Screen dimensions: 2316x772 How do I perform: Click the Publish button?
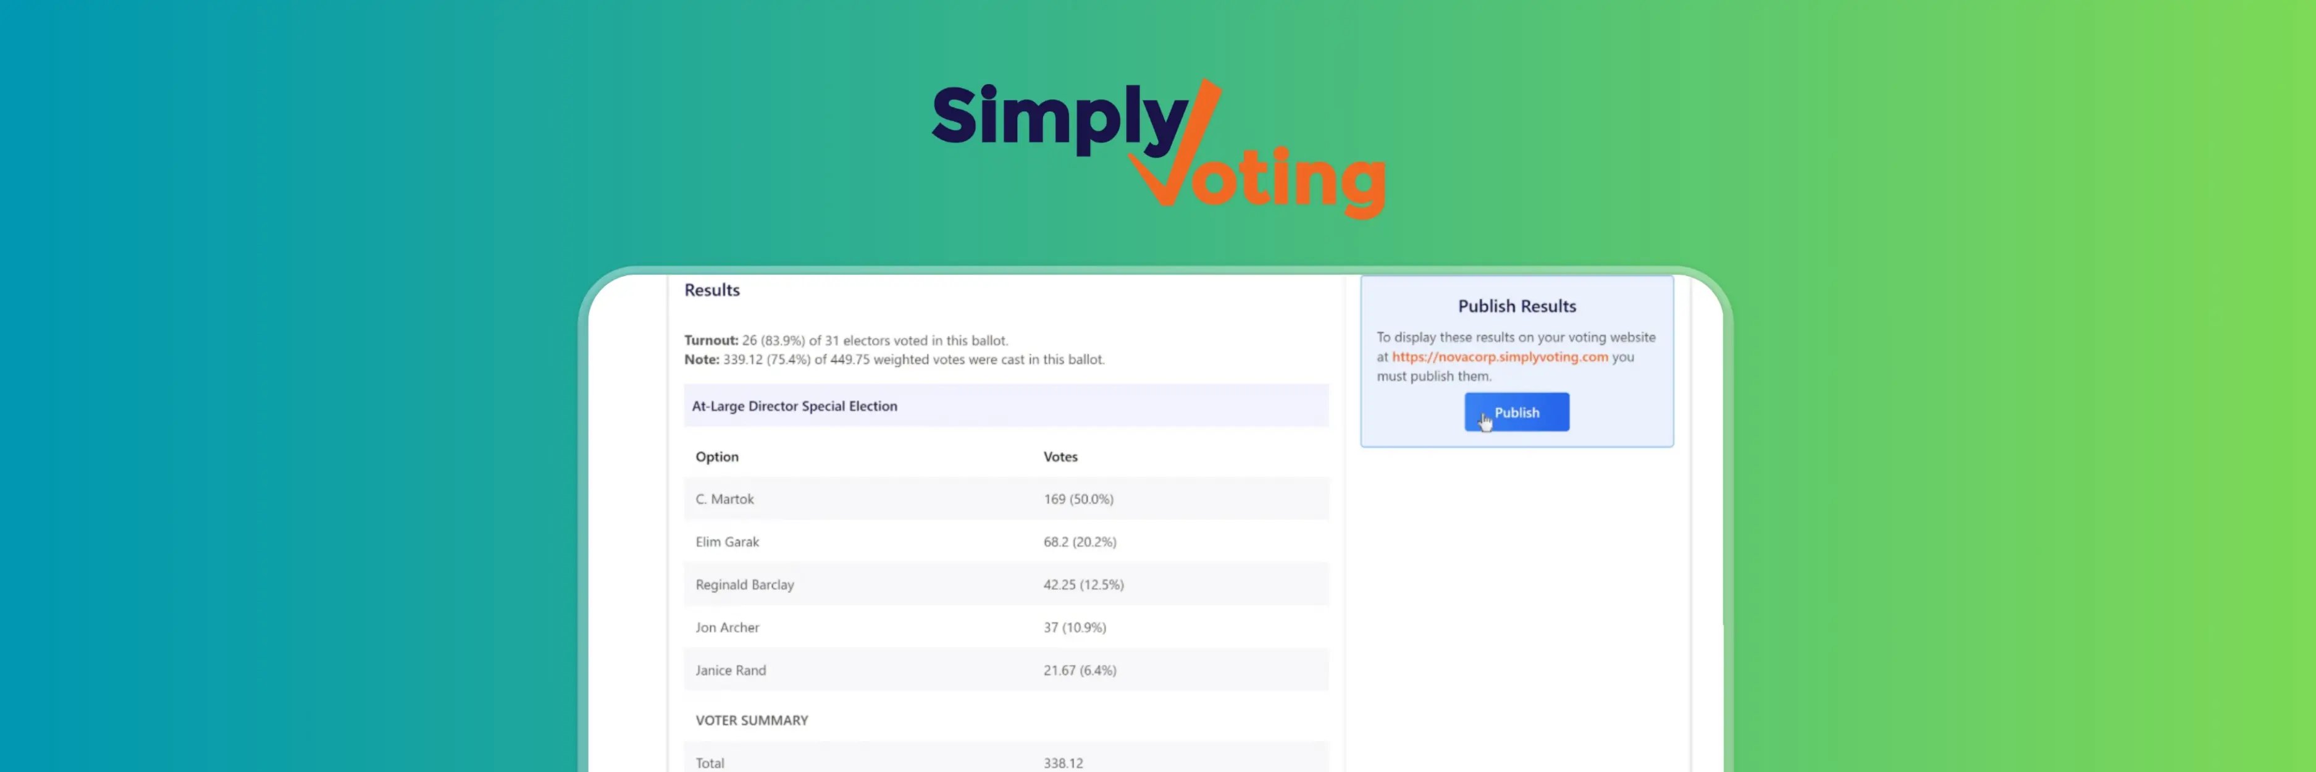point(1516,411)
